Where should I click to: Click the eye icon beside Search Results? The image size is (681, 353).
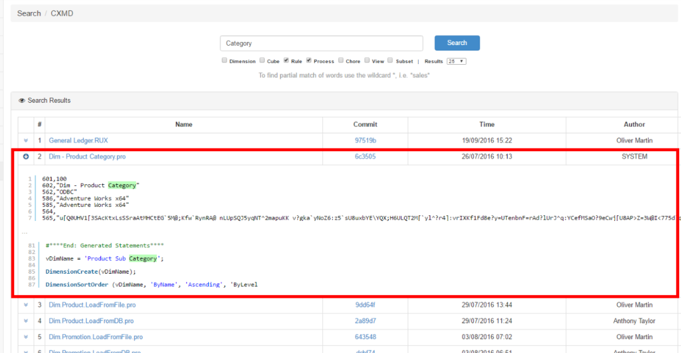coord(22,100)
